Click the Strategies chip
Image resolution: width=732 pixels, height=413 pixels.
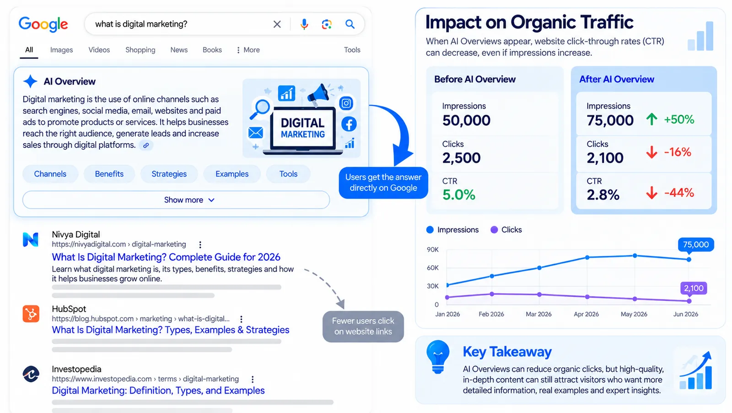pos(169,174)
